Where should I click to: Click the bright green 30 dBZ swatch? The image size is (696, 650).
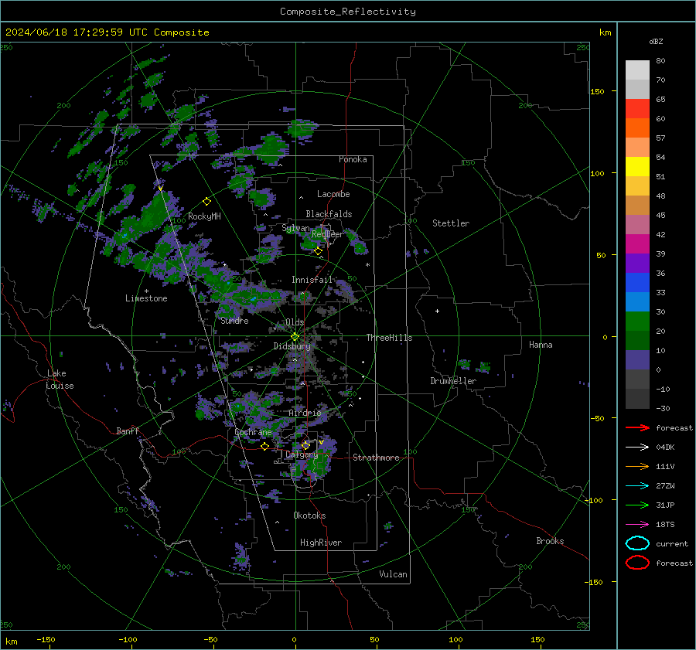click(x=637, y=321)
